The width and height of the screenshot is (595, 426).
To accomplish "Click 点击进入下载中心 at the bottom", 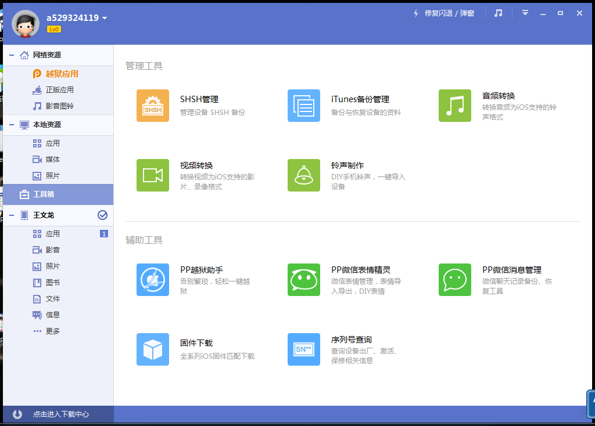I will (x=60, y=414).
